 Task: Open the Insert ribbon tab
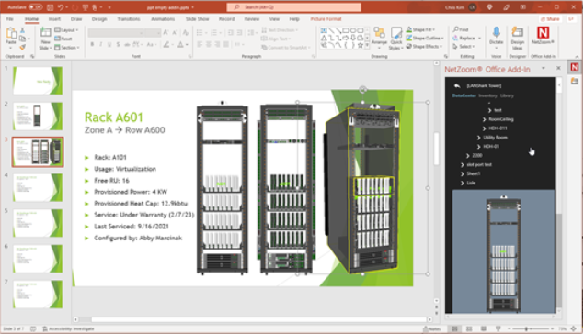pos(54,19)
